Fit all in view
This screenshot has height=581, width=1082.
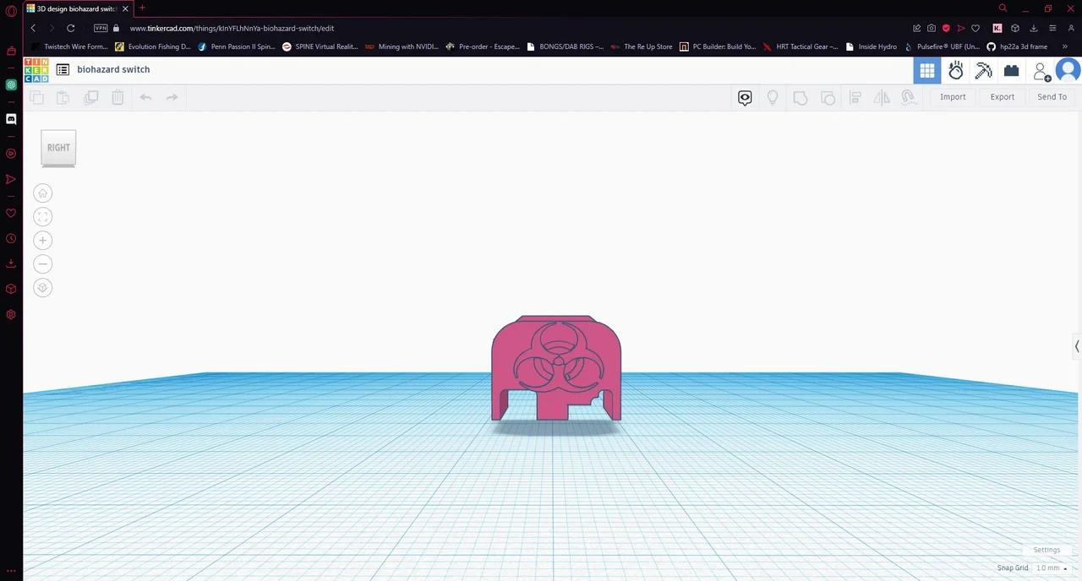click(x=43, y=217)
